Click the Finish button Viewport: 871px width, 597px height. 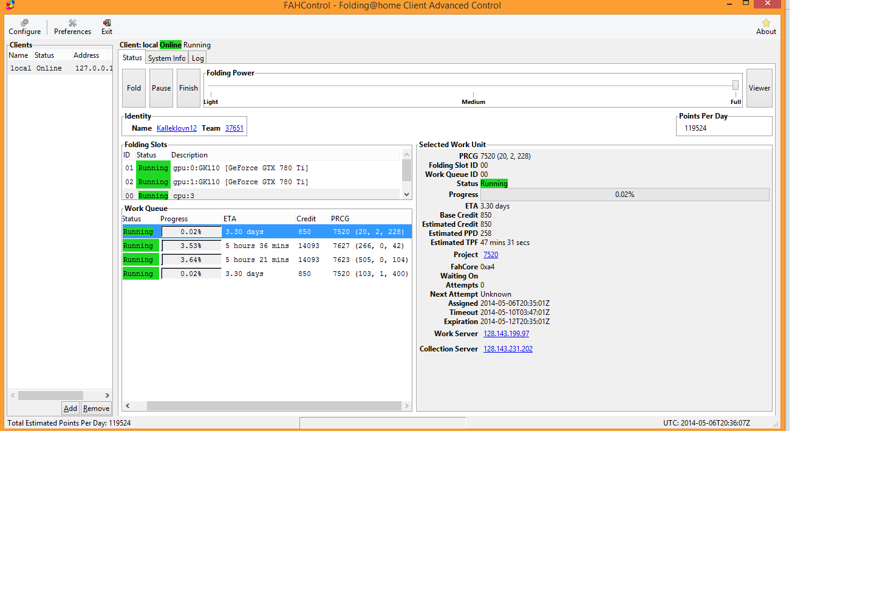point(188,88)
